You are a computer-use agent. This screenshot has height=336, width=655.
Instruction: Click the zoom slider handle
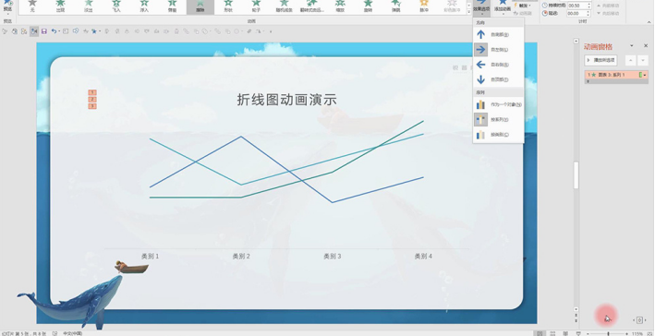coord(608,333)
